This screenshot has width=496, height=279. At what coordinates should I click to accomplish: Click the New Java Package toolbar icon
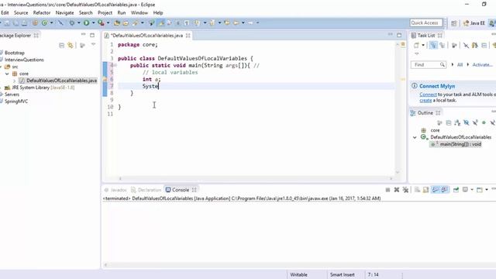coord(35,22)
